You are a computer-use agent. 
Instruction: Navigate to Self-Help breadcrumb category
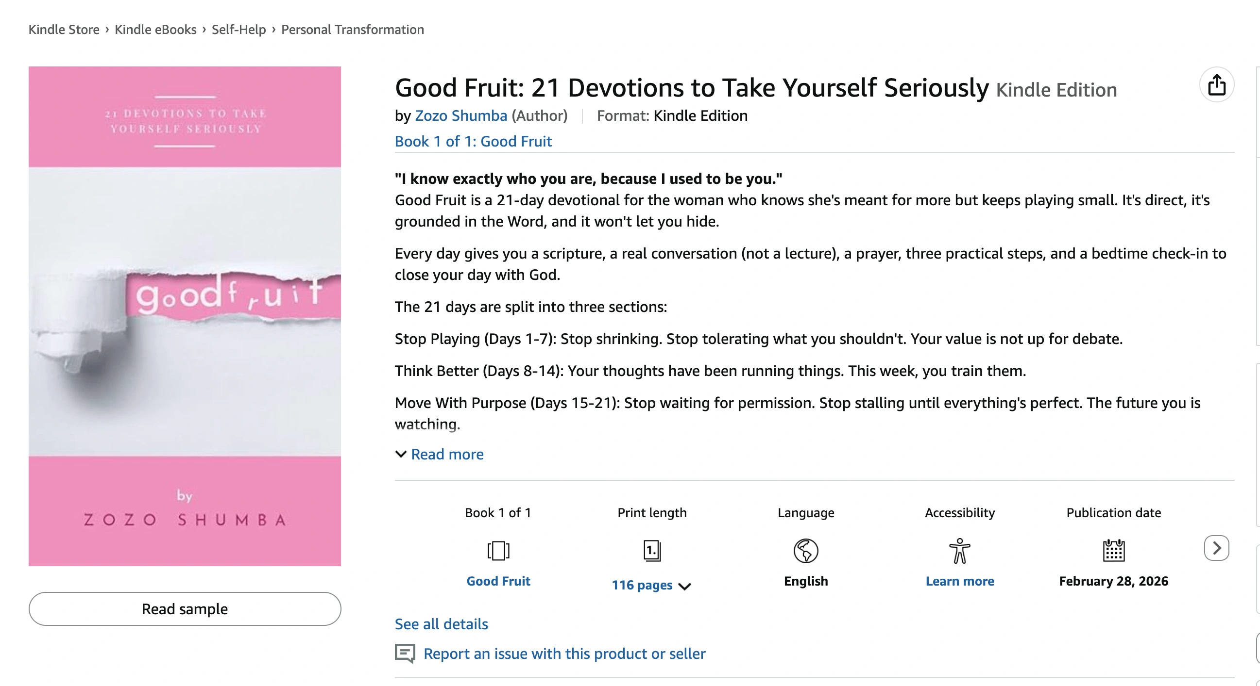(x=238, y=29)
